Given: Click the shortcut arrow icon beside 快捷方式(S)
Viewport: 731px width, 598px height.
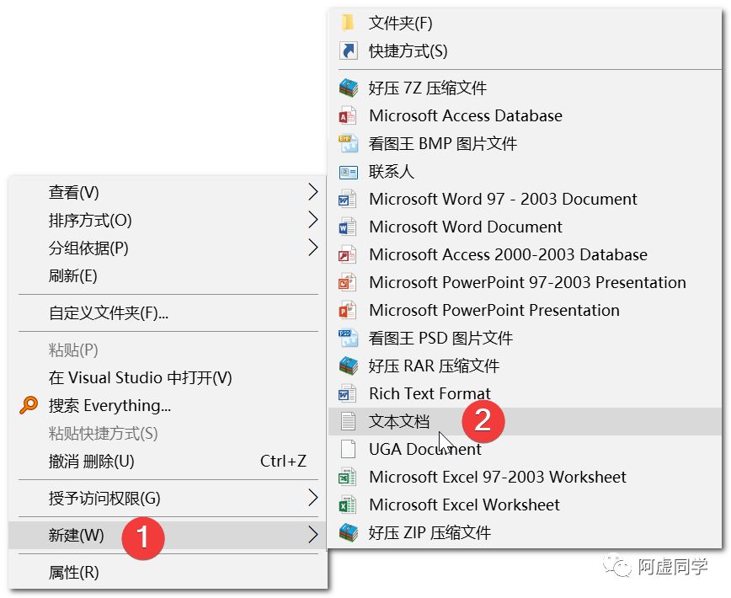Looking at the screenshot, I should pos(348,51).
